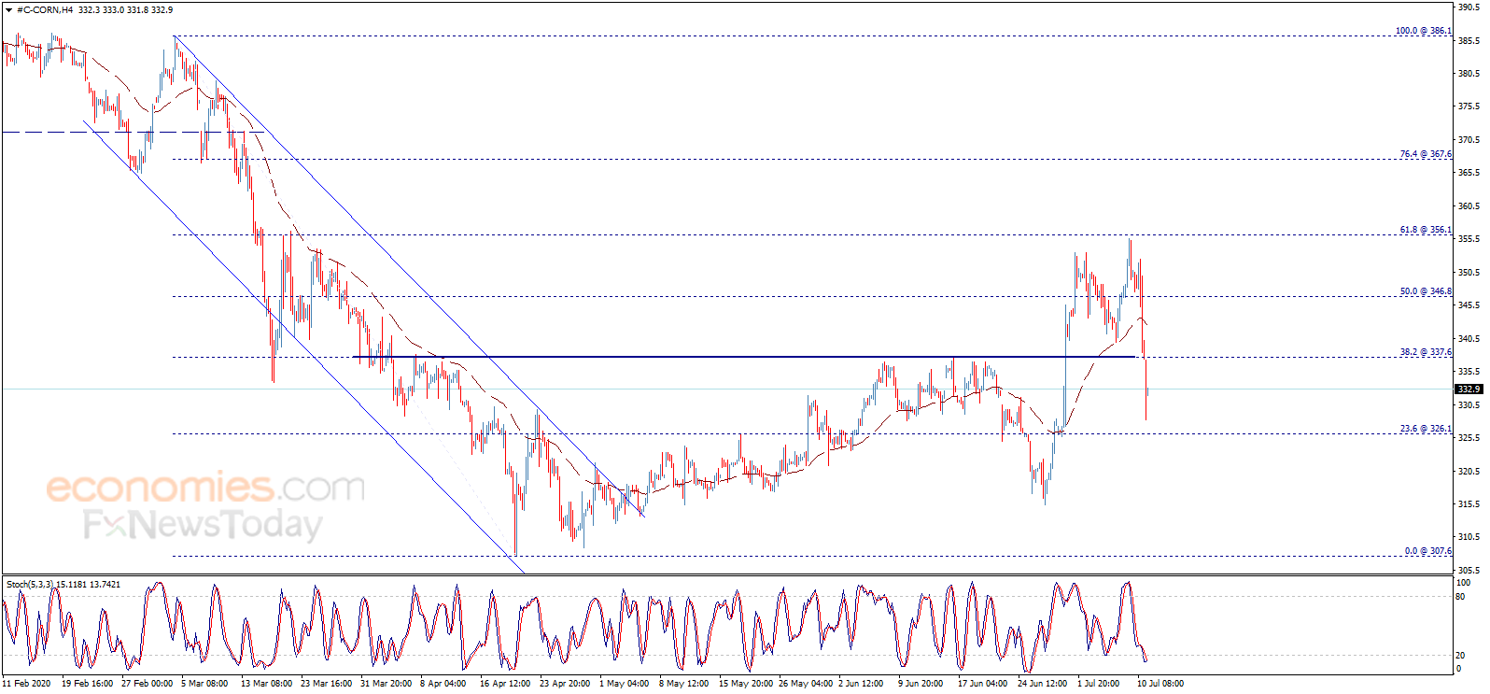
Task: Click the 360.5 price axis value
Action: pyautogui.click(x=1469, y=206)
